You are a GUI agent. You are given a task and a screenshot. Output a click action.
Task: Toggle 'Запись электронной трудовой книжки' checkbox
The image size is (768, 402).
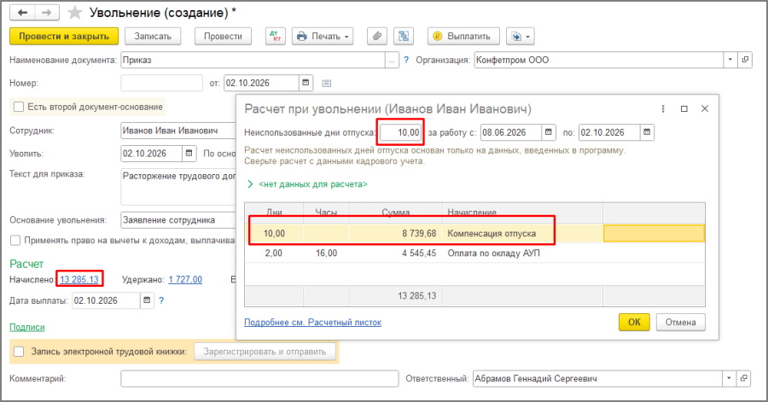click(x=19, y=352)
